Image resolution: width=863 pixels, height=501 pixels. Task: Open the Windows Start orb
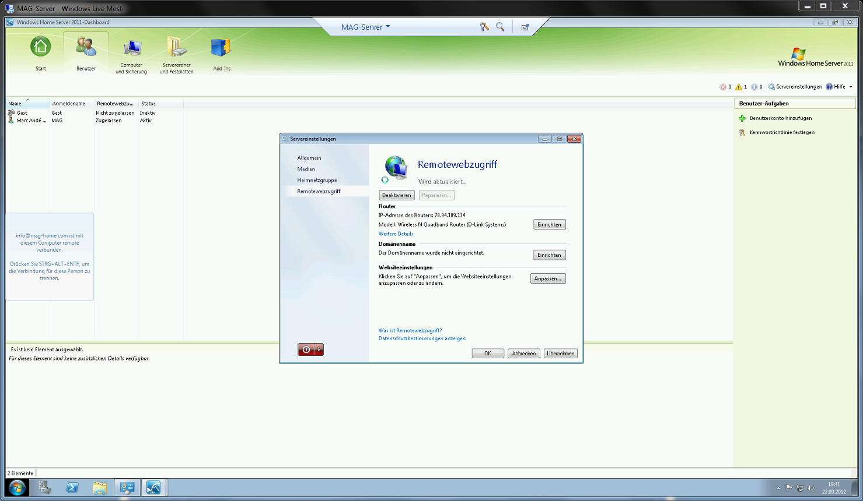click(x=17, y=488)
